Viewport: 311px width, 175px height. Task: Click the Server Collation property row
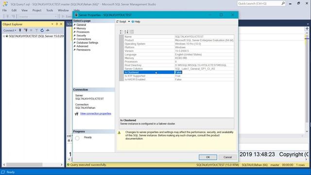(x=179, y=69)
